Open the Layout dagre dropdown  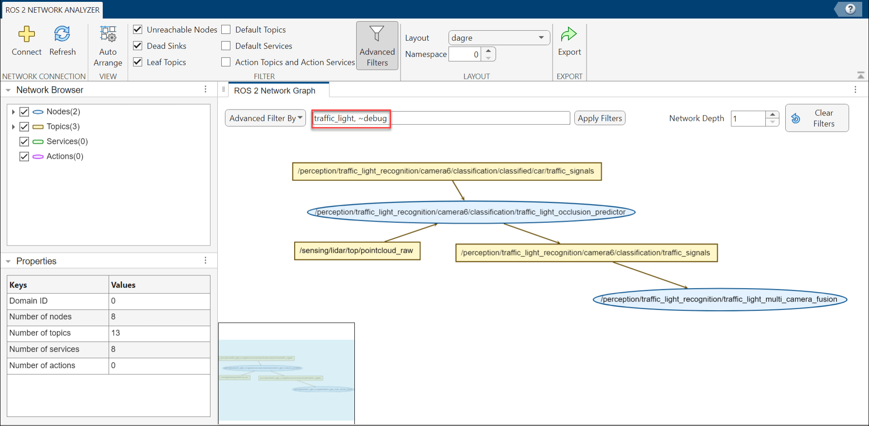[x=499, y=38]
